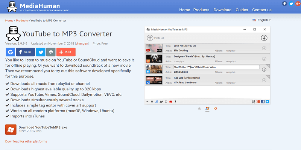Open the Facebook icon in the page header
Image resolution: width=301 pixels, height=150 pixels.
pyautogui.click(x=285, y=3)
